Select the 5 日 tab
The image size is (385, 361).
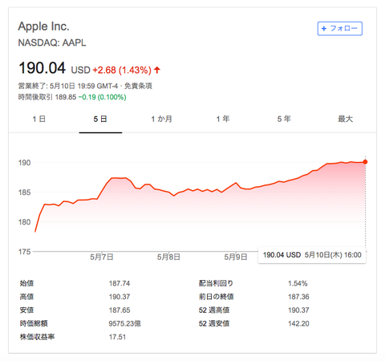(x=100, y=119)
